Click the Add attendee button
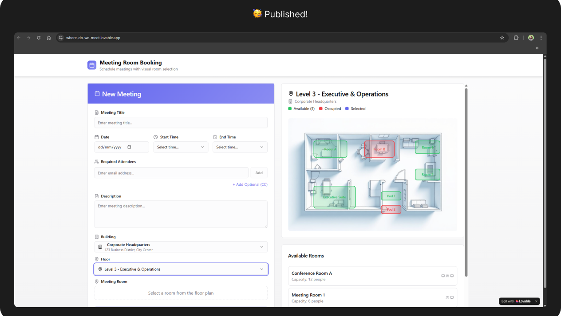 pyautogui.click(x=259, y=173)
